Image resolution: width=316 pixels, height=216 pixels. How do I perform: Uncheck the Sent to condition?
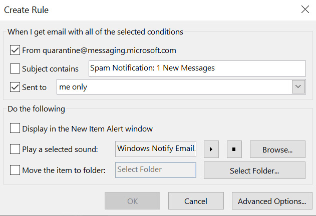click(15, 87)
